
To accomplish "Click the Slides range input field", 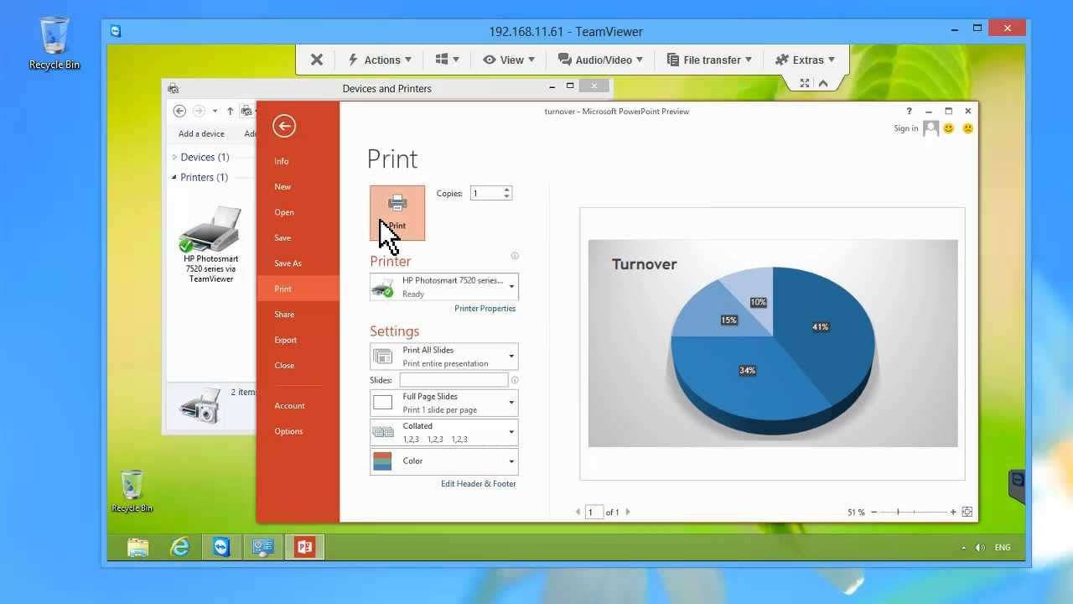I will [454, 380].
